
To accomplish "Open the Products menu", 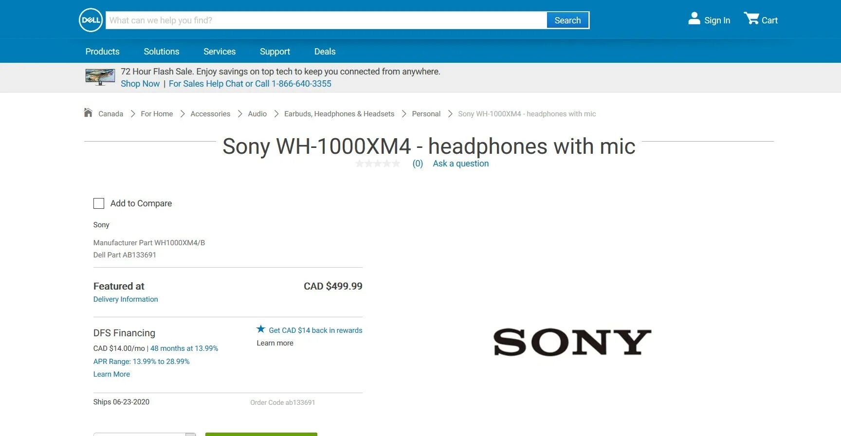I will (x=102, y=52).
